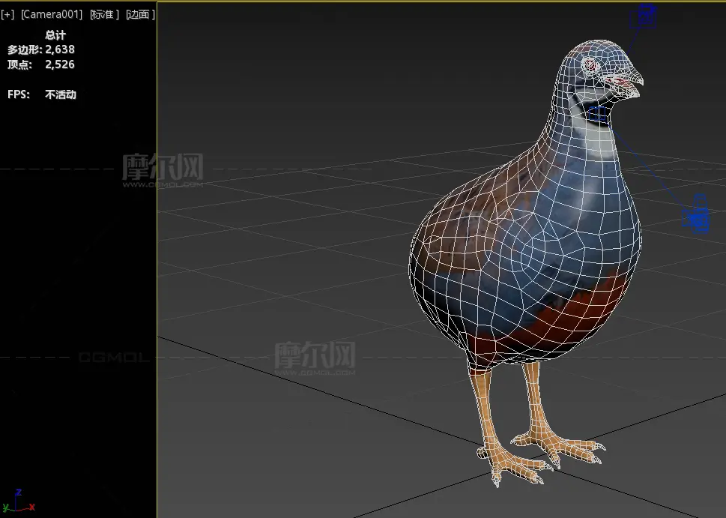Open the 标准 shading quality menu
The height and width of the screenshot is (518, 726).
(x=104, y=14)
